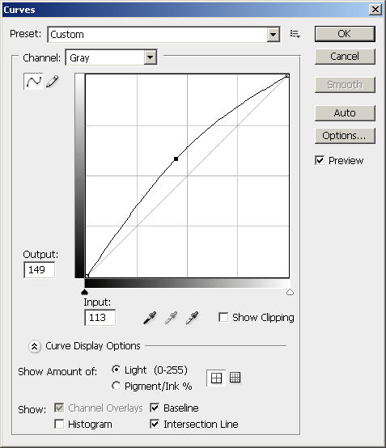This screenshot has width=386, height=448.
Task: Switch to simple quarter-tone grid icon
Action: (x=216, y=378)
